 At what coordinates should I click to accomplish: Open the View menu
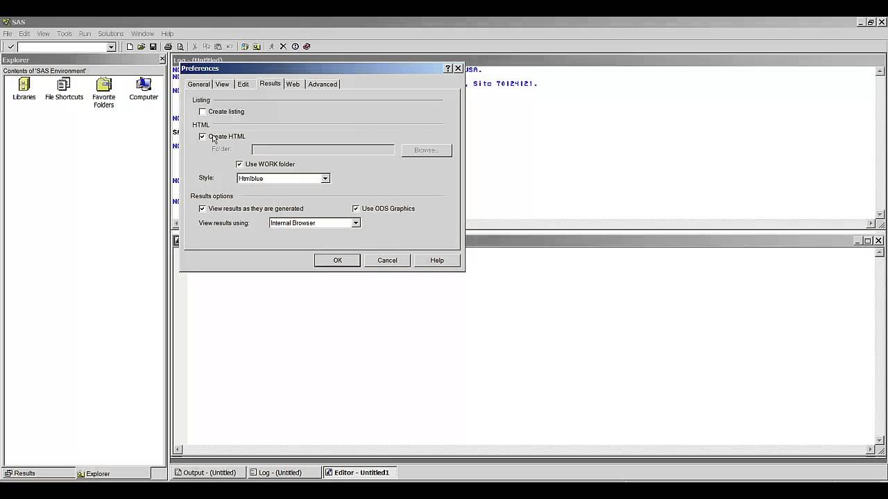click(x=43, y=33)
